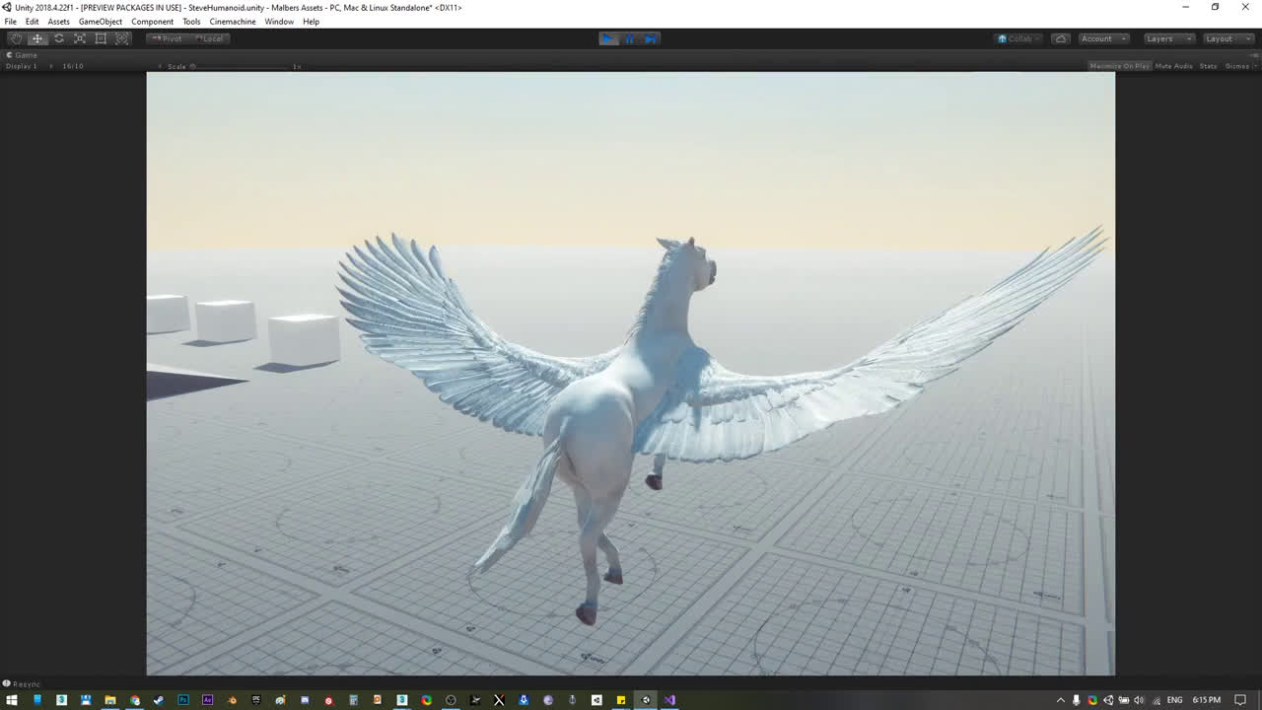Image resolution: width=1262 pixels, height=710 pixels.
Task: Open the Layout dropdown
Action: click(x=1227, y=38)
